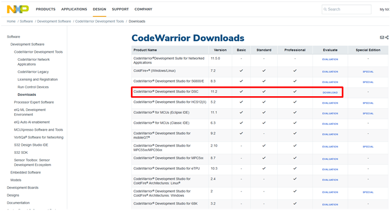The height and width of the screenshot is (211, 391).
Task: Open Evaluation link for CodeWarrior for MCUs Eclipse IDE
Action: pos(330,114)
